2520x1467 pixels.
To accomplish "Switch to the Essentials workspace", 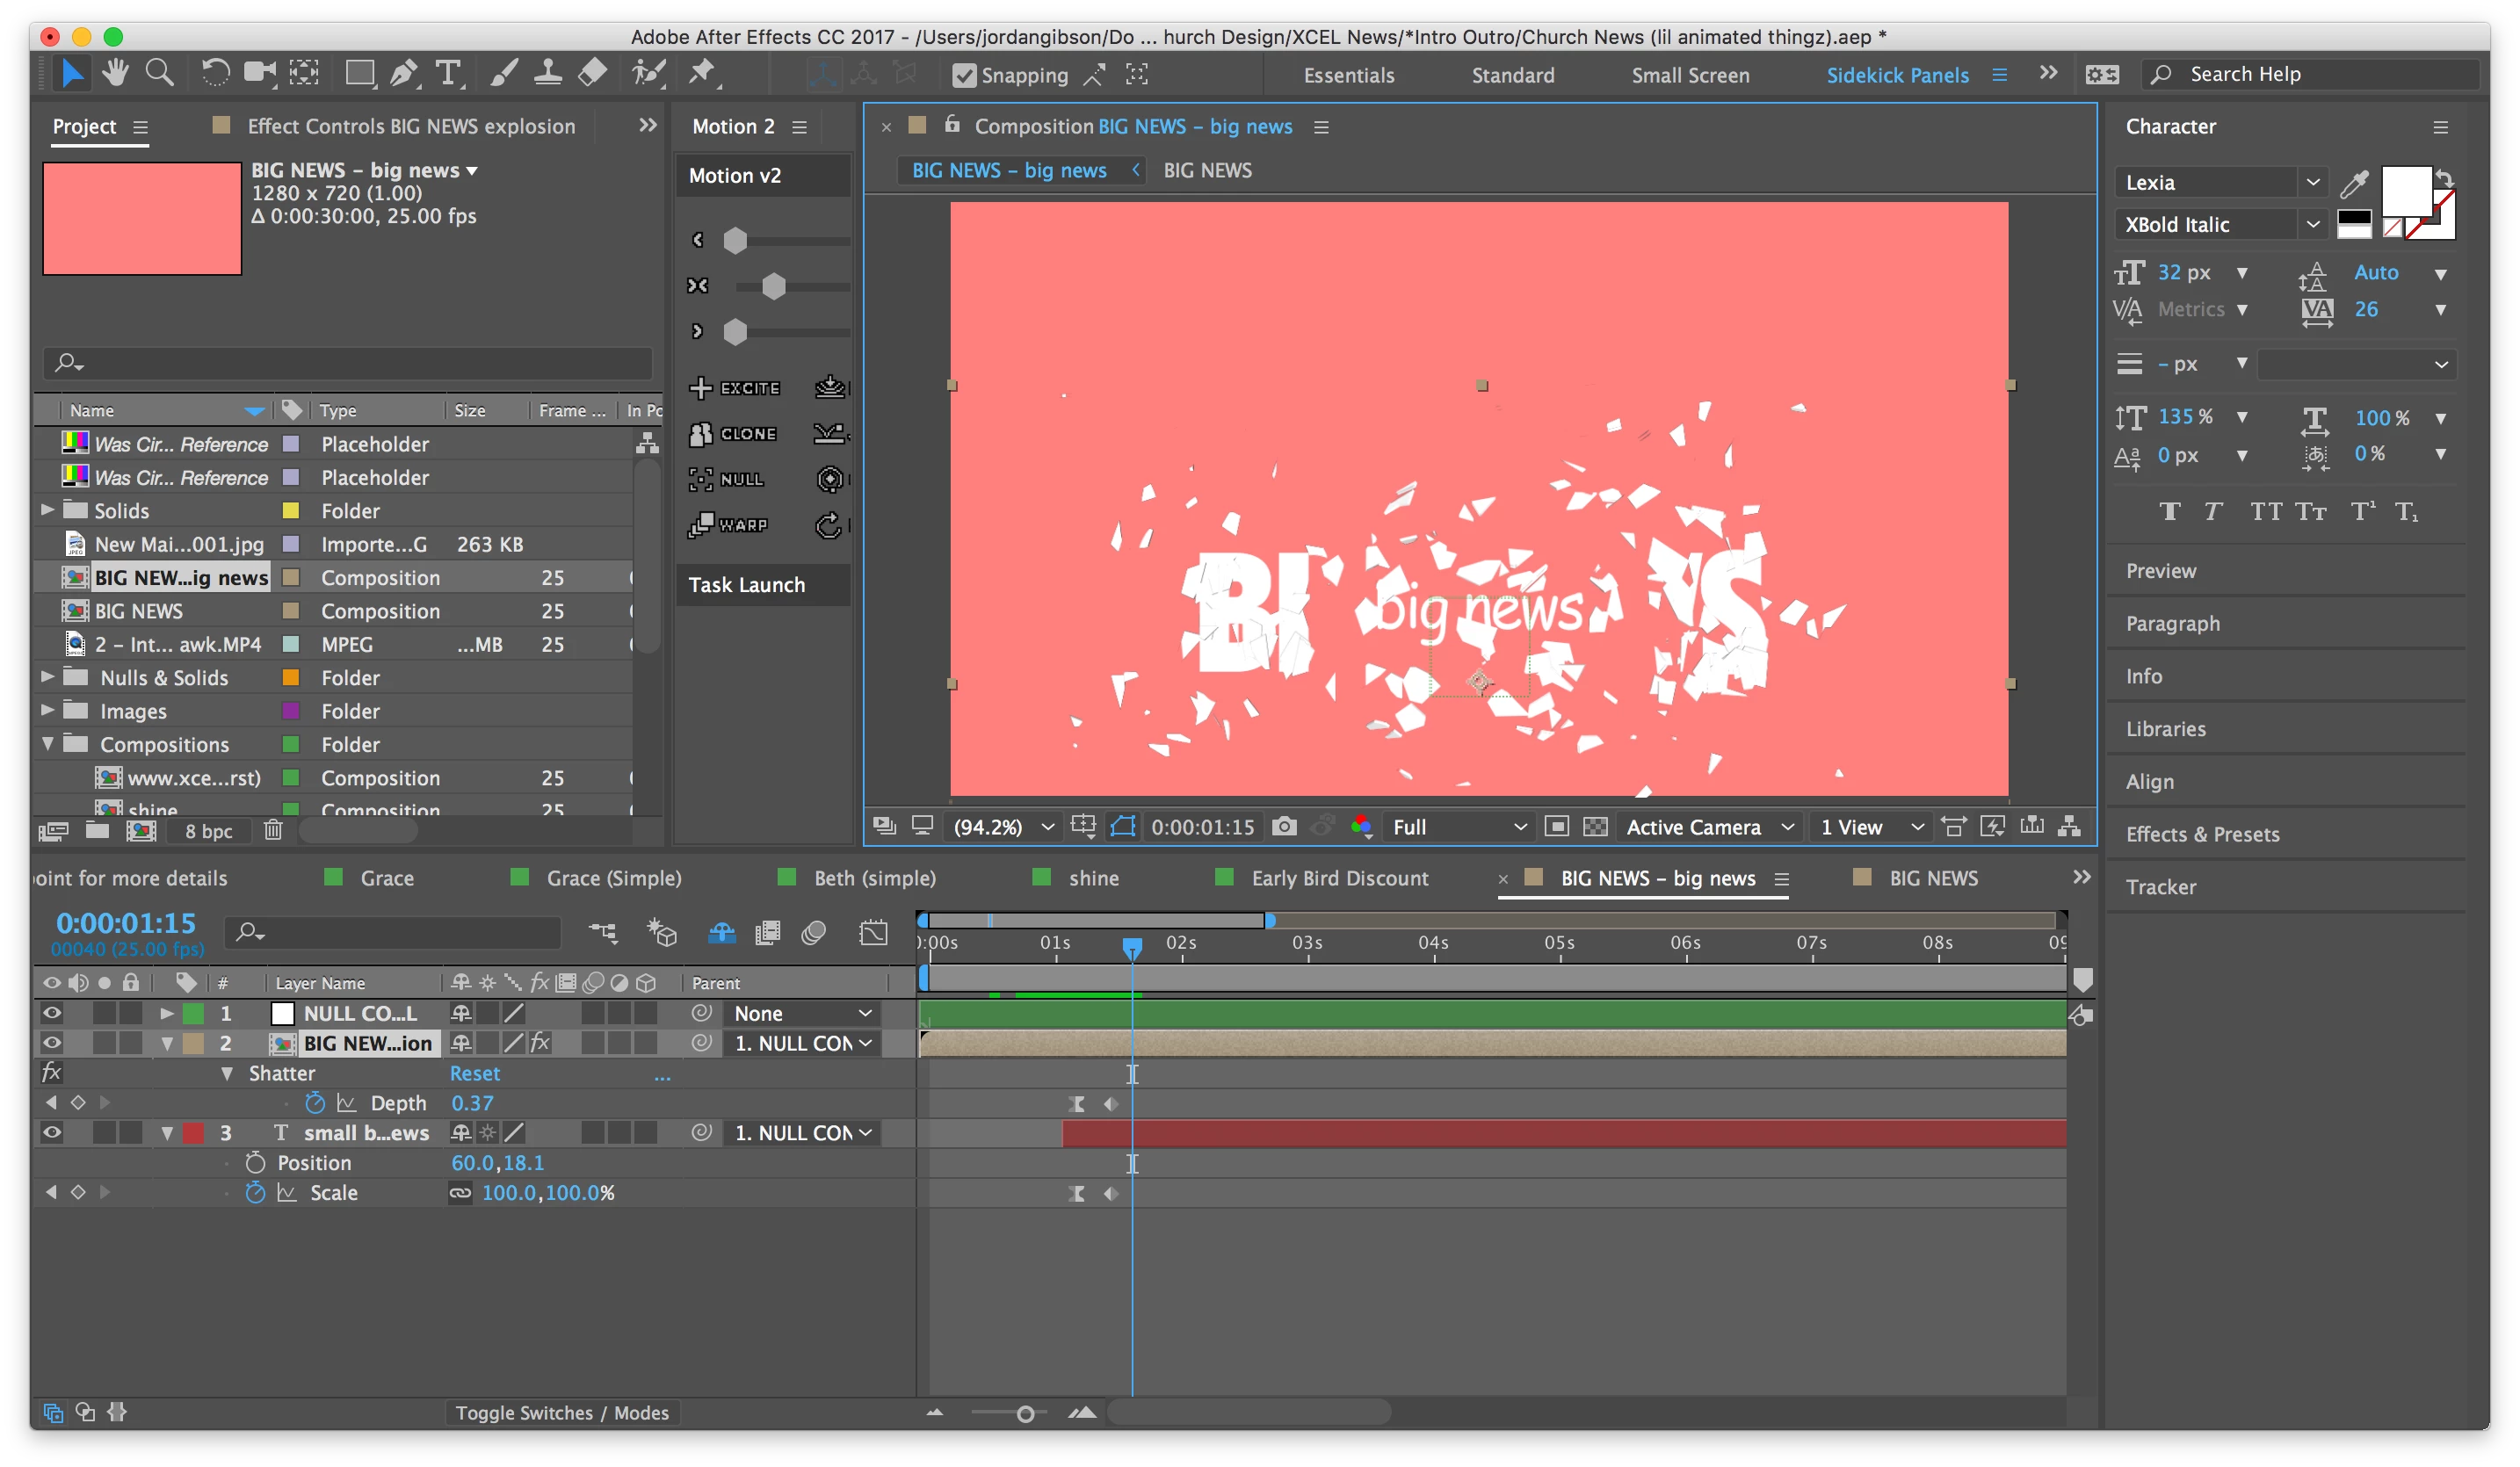I will click(x=1348, y=75).
